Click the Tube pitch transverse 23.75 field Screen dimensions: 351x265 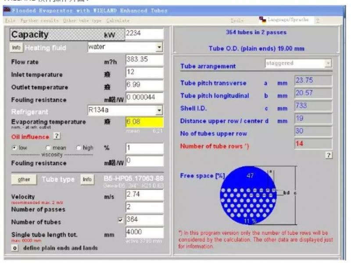point(313,81)
